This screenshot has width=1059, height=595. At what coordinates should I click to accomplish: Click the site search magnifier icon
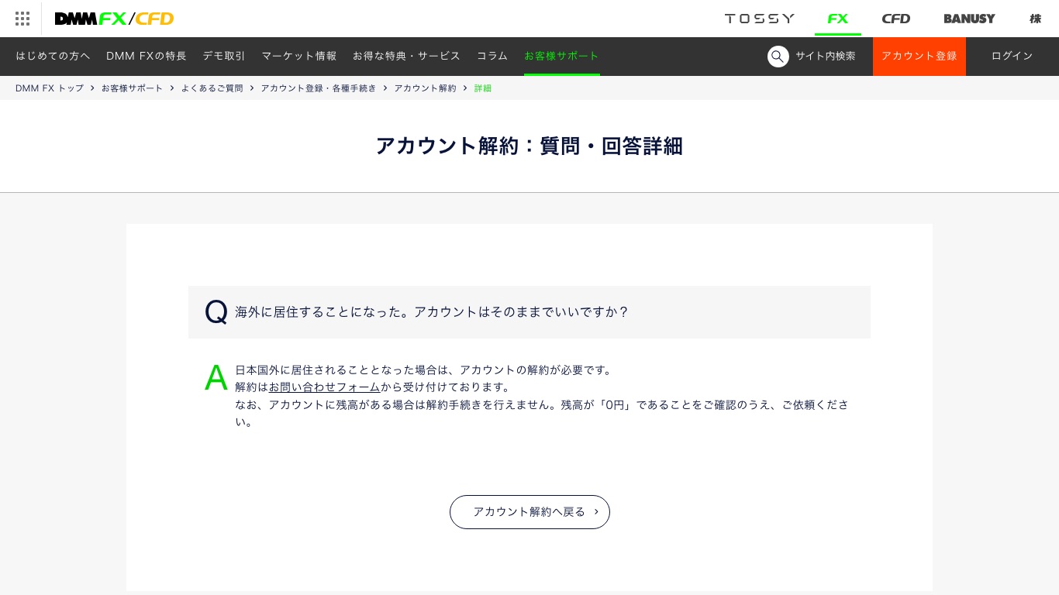pos(778,57)
